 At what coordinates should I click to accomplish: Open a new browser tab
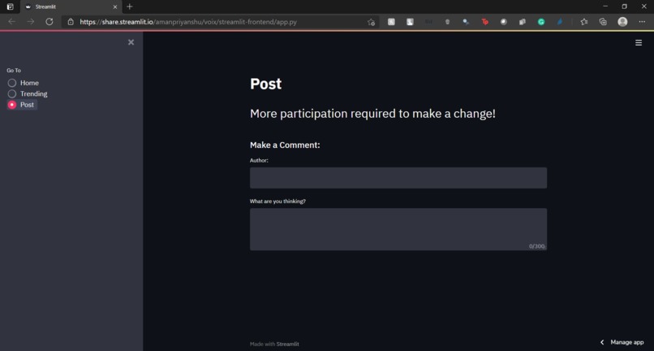click(x=129, y=6)
